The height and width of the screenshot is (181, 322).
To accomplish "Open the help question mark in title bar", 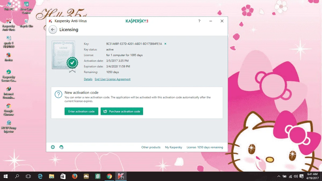I will click(x=199, y=21).
